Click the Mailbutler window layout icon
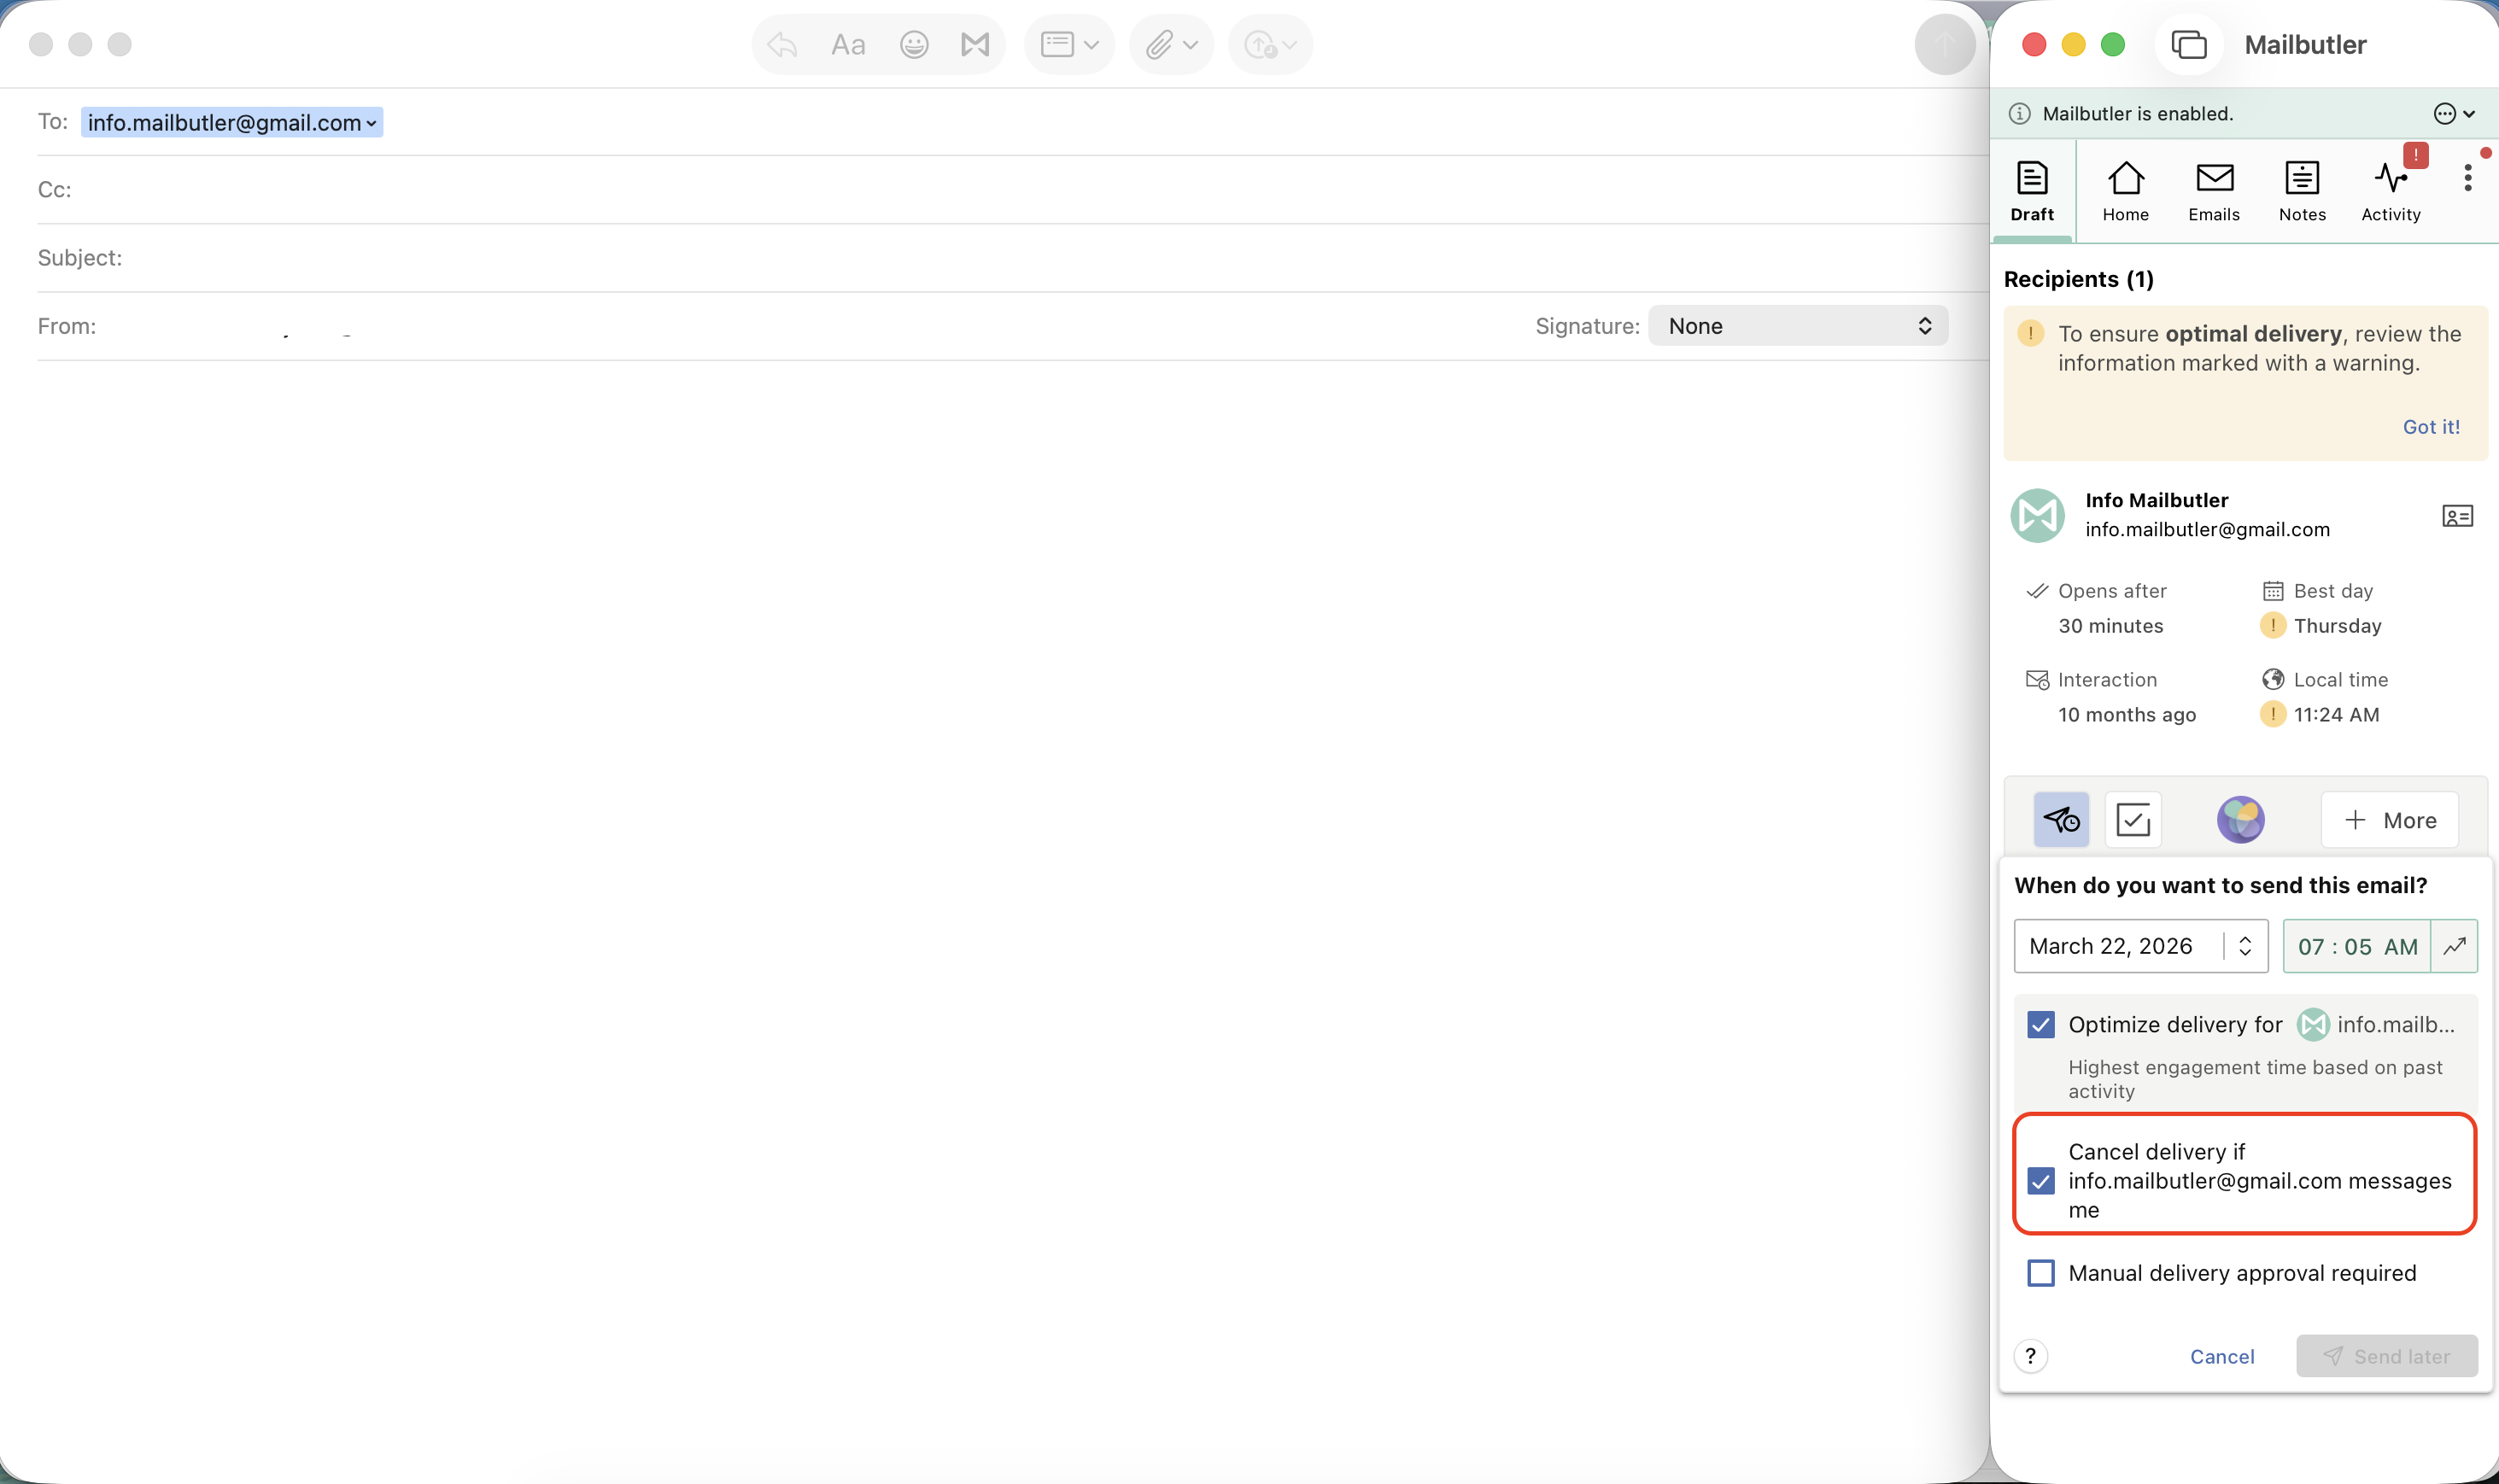The height and width of the screenshot is (1484, 2499). tap(2189, 45)
